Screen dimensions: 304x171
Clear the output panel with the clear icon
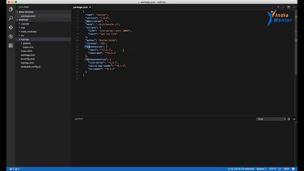click(289, 119)
